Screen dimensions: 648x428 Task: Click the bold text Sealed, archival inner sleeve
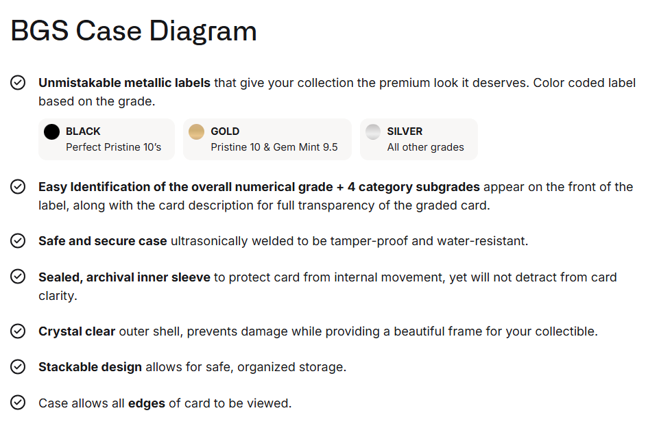click(x=124, y=277)
